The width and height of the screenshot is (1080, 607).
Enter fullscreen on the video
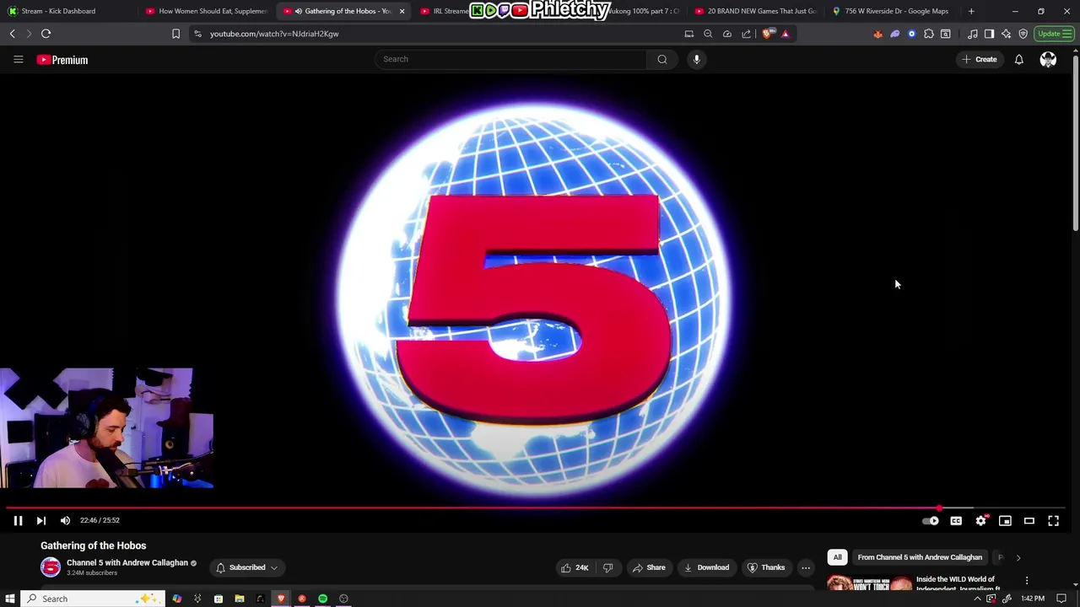tap(1053, 521)
